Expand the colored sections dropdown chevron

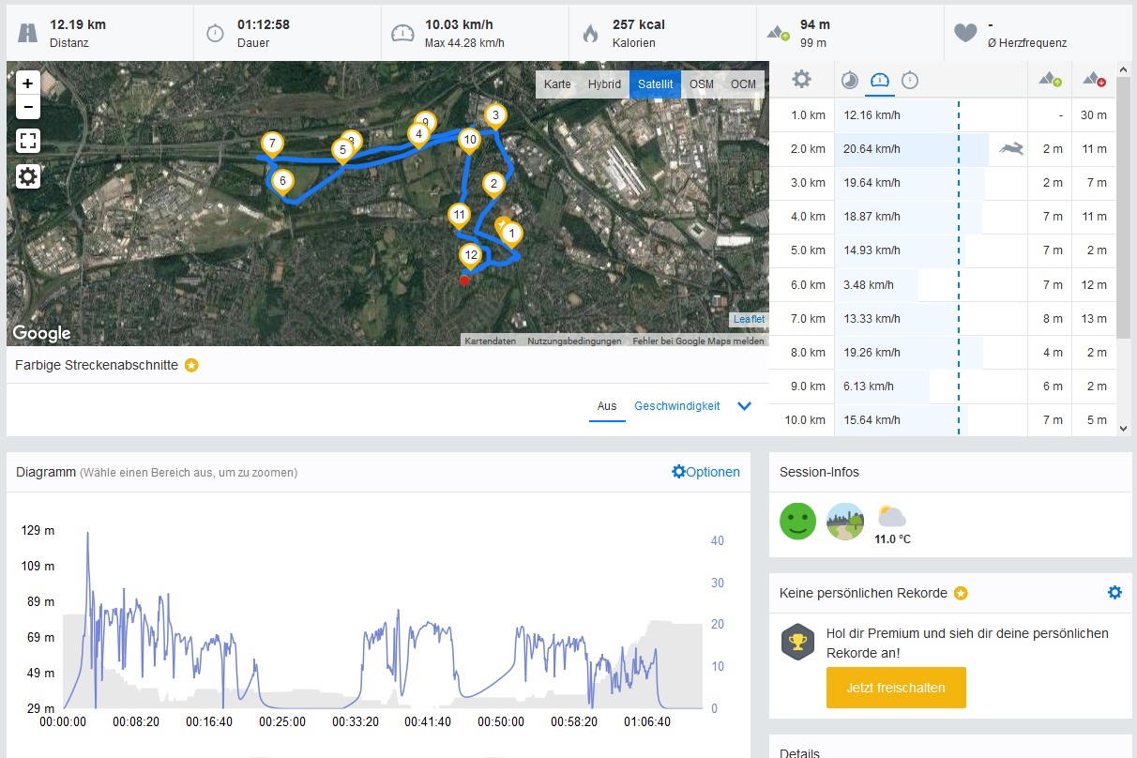[x=745, y=406]
